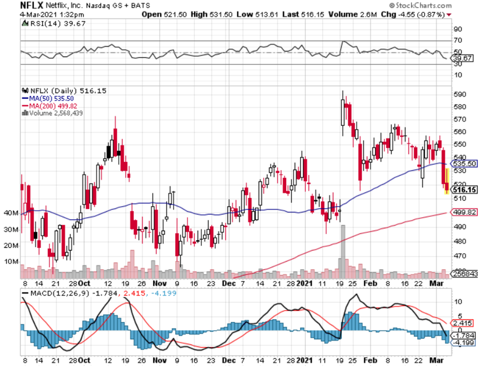Click the 535.50 MA(50) price tag on right axis
The image size is (481, 367).
pos(464,163)
